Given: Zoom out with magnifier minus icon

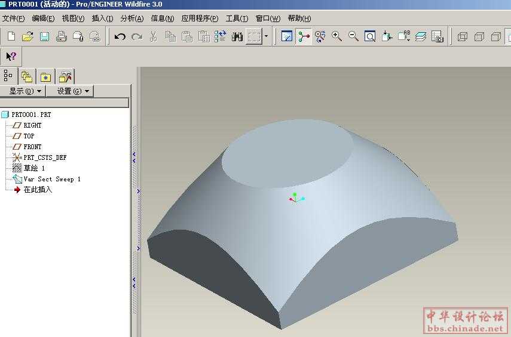Looking at the screenshot, I should coord(353,36).
